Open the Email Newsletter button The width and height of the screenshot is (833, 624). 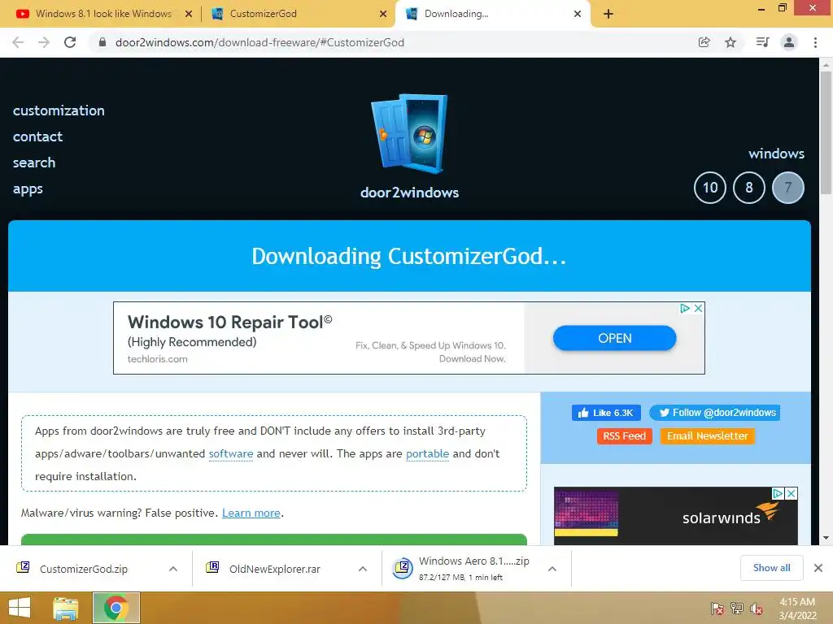pos(707,436)
